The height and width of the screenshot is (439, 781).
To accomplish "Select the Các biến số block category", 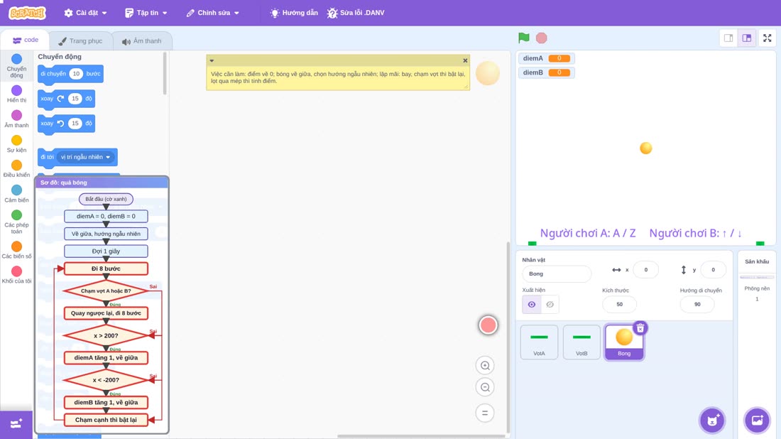I will [16, 250].
